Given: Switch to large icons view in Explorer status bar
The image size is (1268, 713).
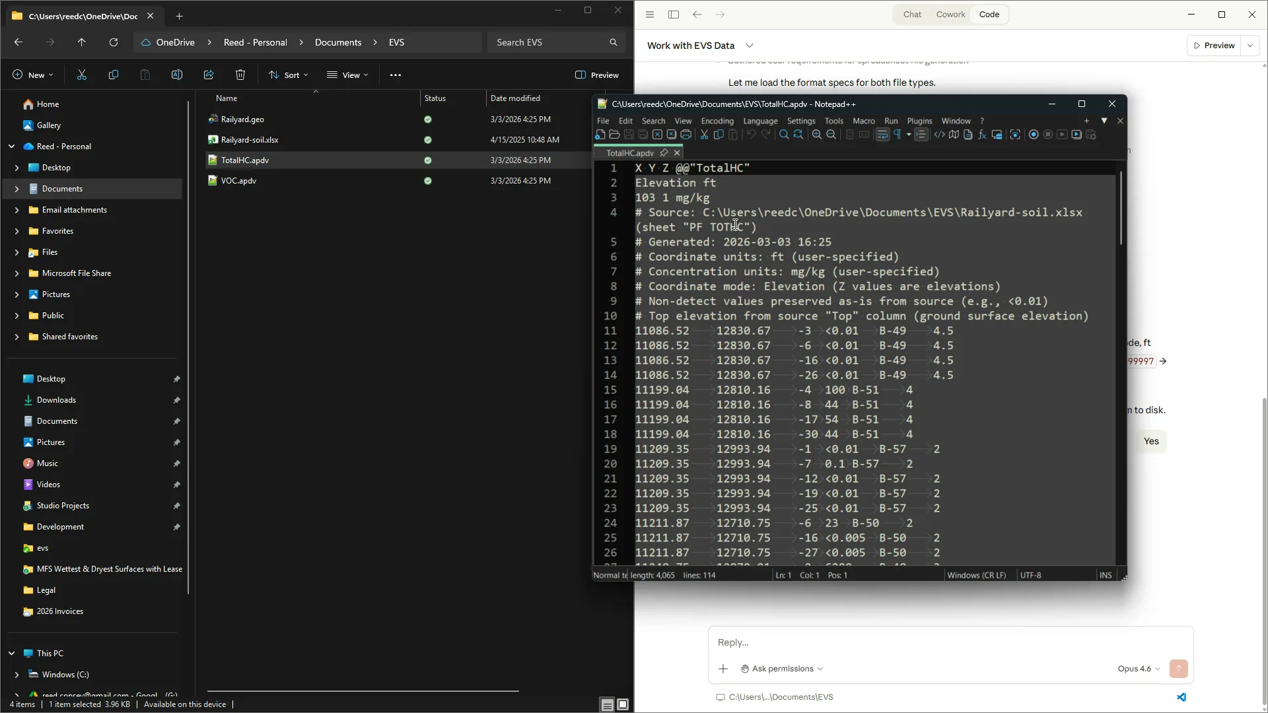Looking at the screenshot, I should (623, 704).
